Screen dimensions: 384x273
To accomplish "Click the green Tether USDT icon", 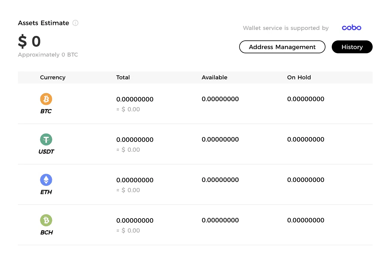I will point(46,139).
